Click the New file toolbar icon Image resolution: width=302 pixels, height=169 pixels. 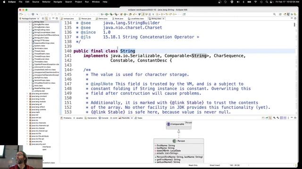tap(20, 14)
